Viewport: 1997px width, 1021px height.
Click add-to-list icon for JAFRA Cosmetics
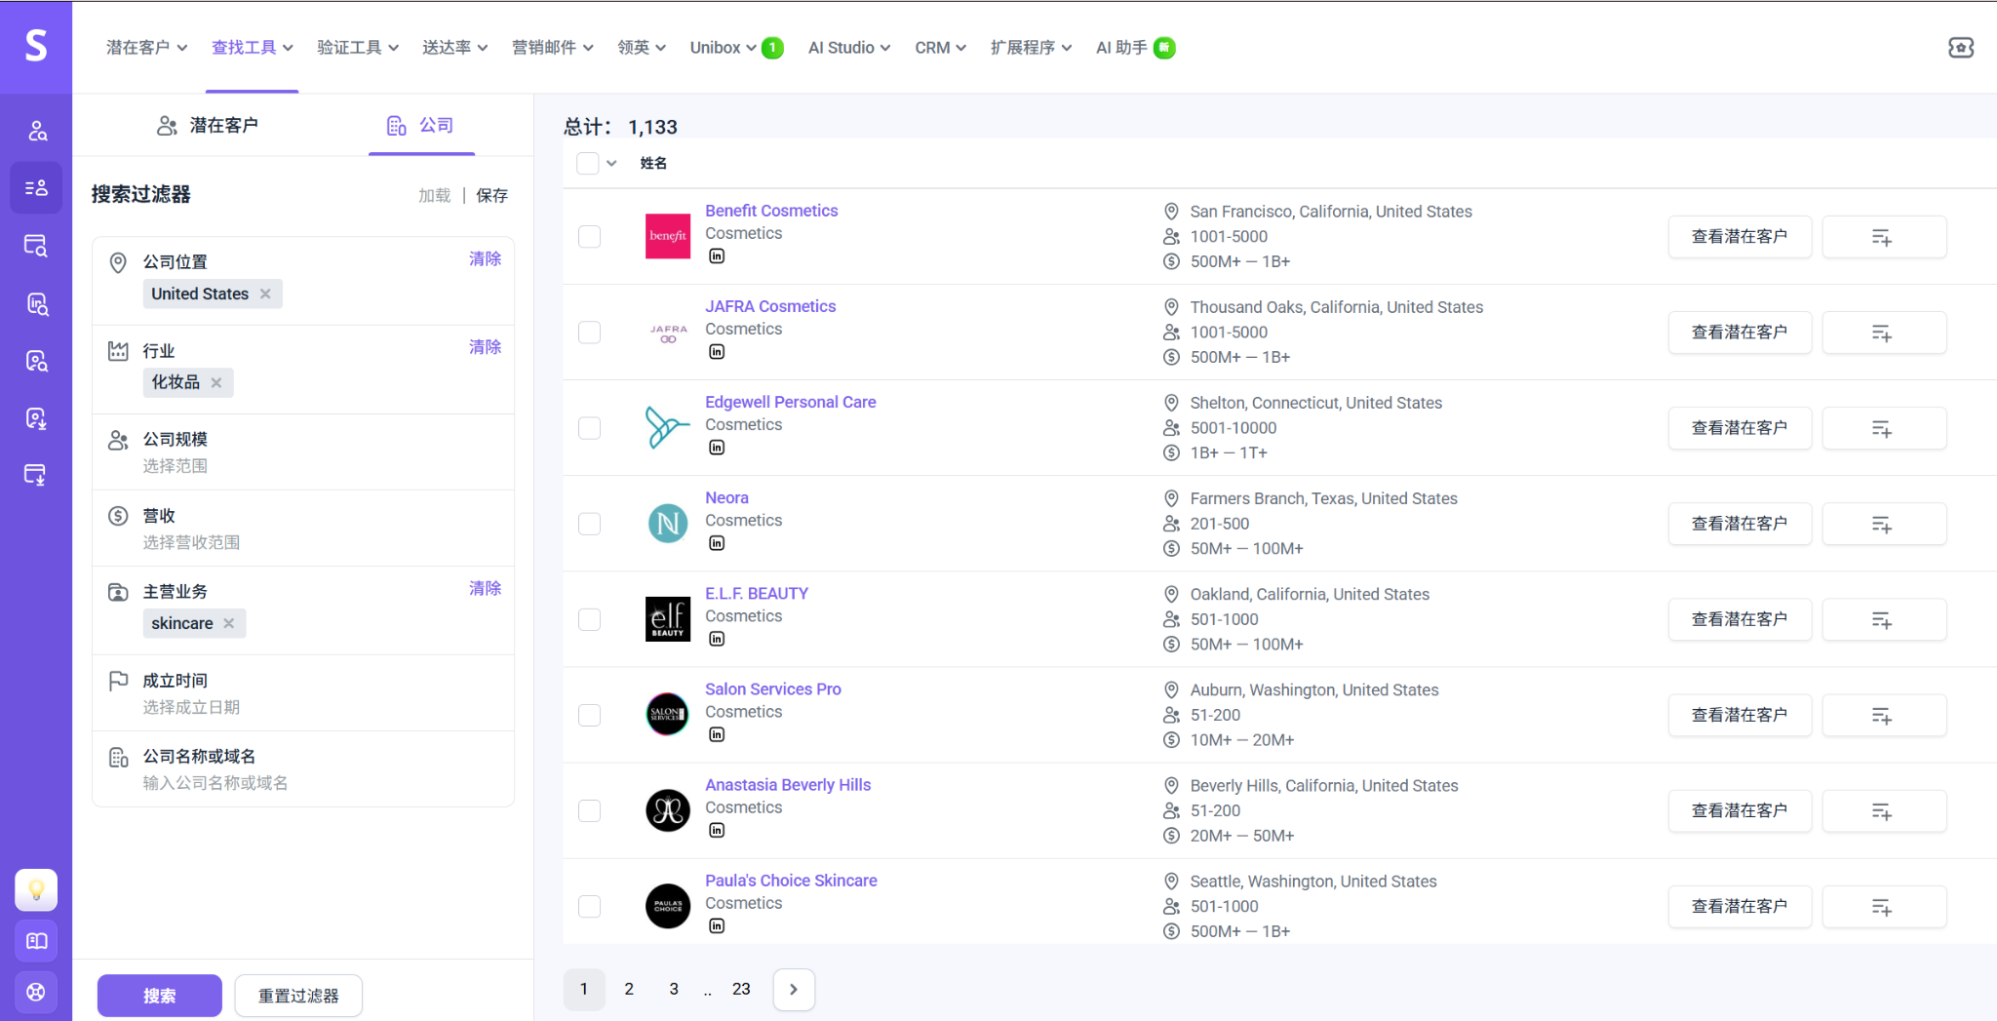point(1883,333)
